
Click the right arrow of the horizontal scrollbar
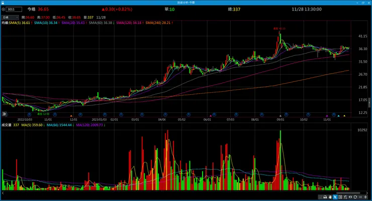point(367,193)
